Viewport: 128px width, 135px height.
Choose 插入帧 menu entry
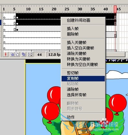pos(83,29)
